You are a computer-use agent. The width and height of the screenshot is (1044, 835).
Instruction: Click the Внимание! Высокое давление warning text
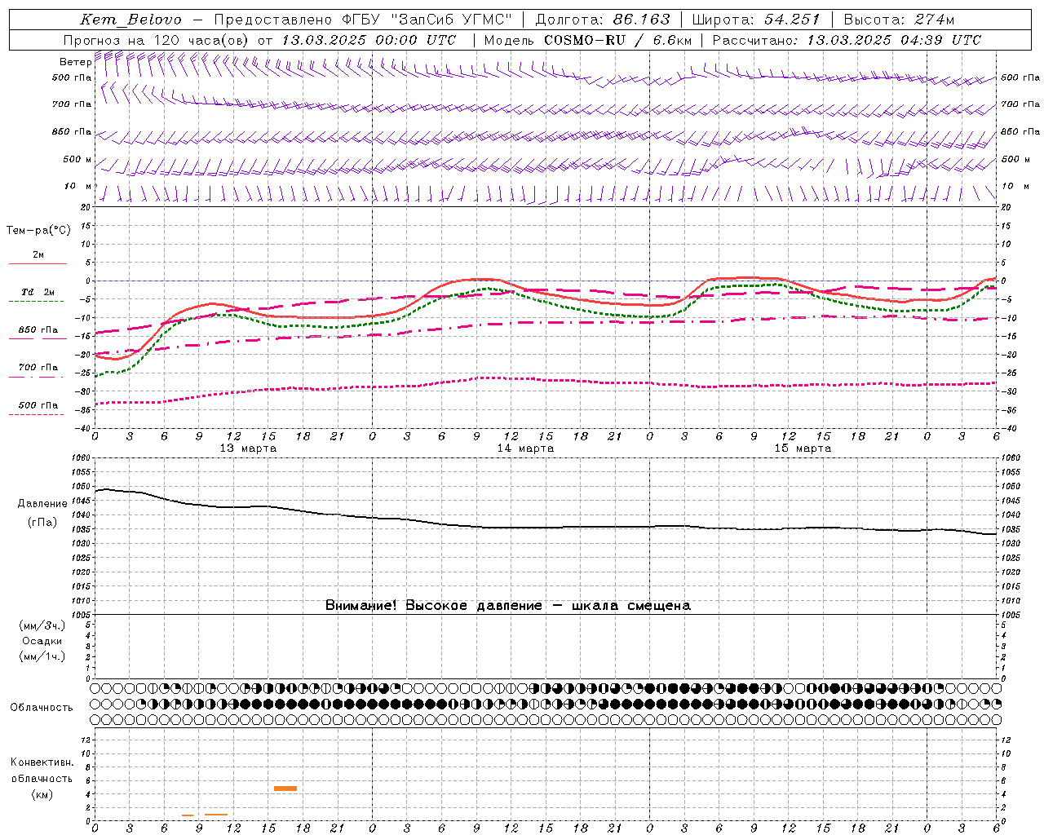[x=508, y=605]
